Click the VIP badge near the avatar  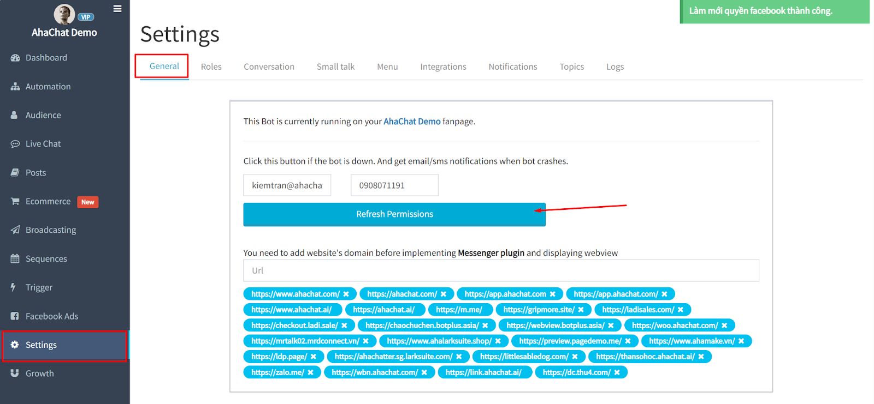point(86,17)
